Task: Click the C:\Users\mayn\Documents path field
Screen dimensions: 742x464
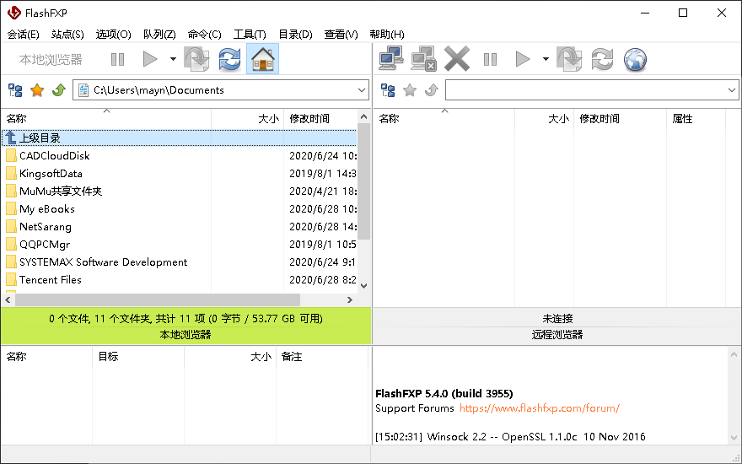Action: [221, 90]
